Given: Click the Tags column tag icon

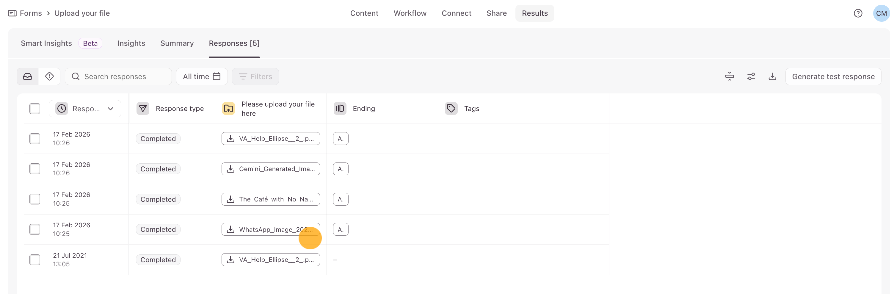Looking at the screenshot, I should click(x=451, y=109).
